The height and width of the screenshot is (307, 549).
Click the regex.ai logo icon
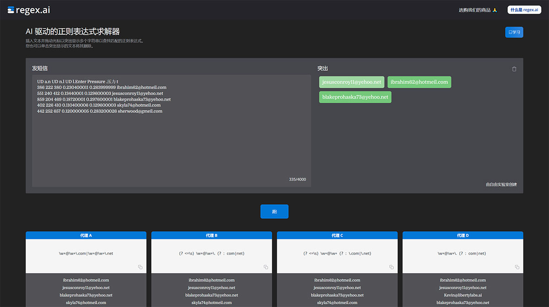coord(11,10)
